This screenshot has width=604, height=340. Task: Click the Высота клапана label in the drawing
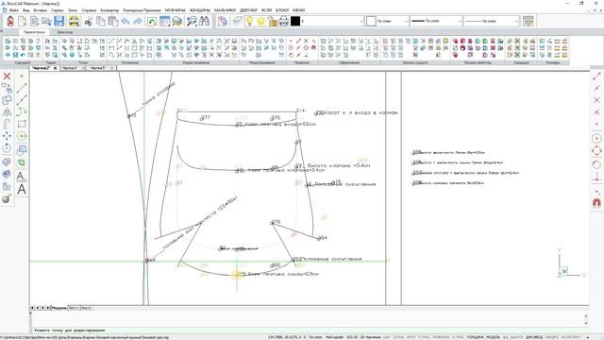click(x=338, y=165)
